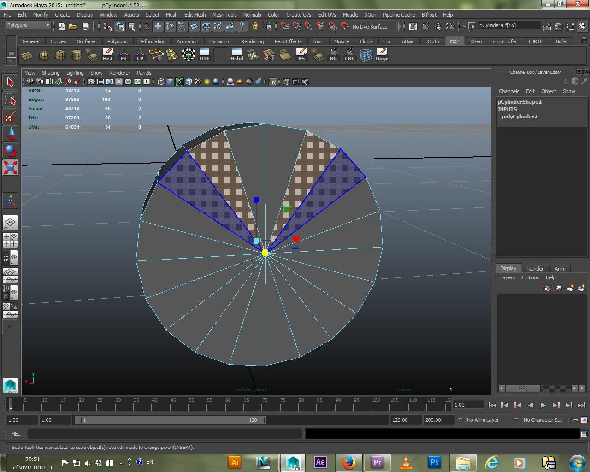Click the Hist shelf button

(x=107, y=55)
